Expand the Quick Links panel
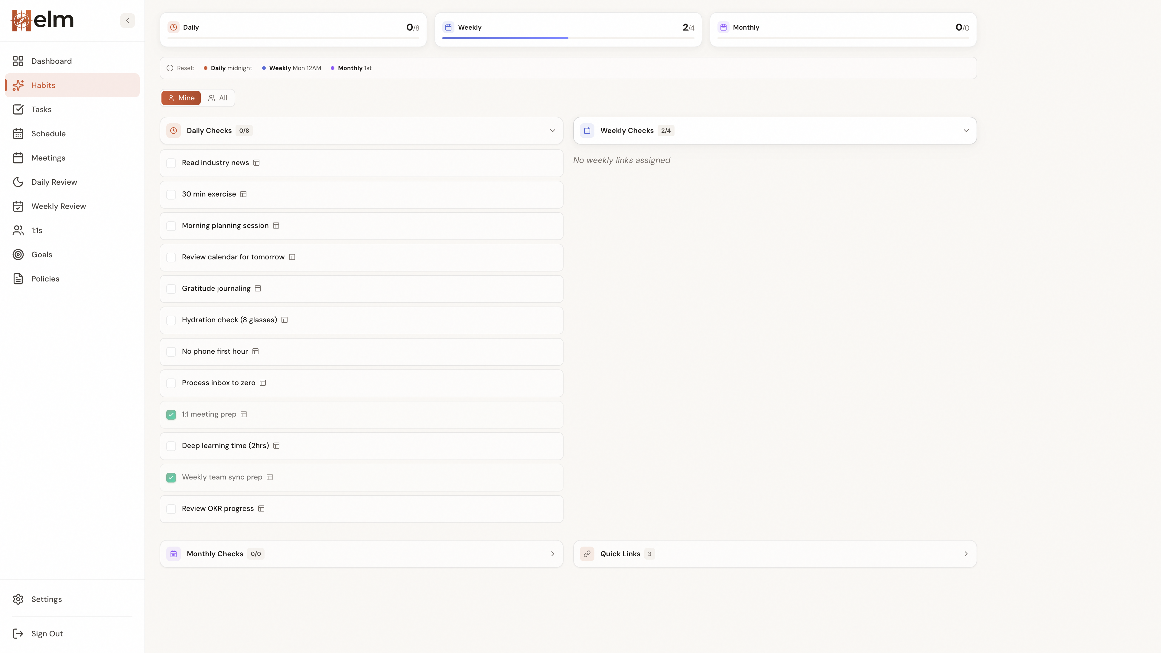This screenshot has height=653, width=1161. point(966,554)
